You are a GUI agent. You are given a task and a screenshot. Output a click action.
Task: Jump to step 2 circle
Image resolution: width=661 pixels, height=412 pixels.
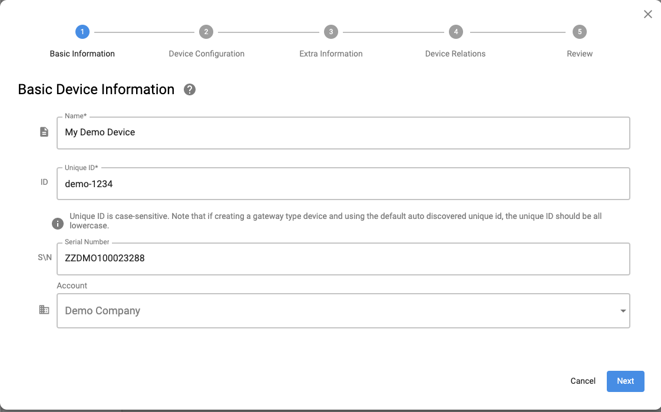click(x=206, y=32)
